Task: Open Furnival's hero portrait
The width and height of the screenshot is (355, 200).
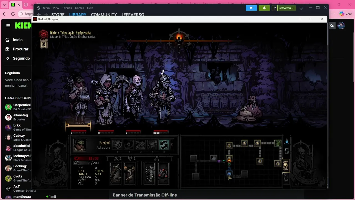Action: point(80,145)
